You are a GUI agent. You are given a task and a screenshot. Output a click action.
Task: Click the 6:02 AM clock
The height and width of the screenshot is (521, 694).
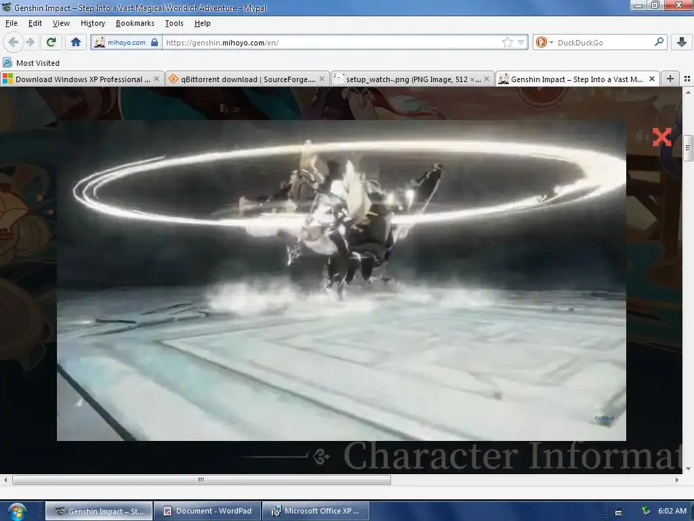tap(672, 511)
